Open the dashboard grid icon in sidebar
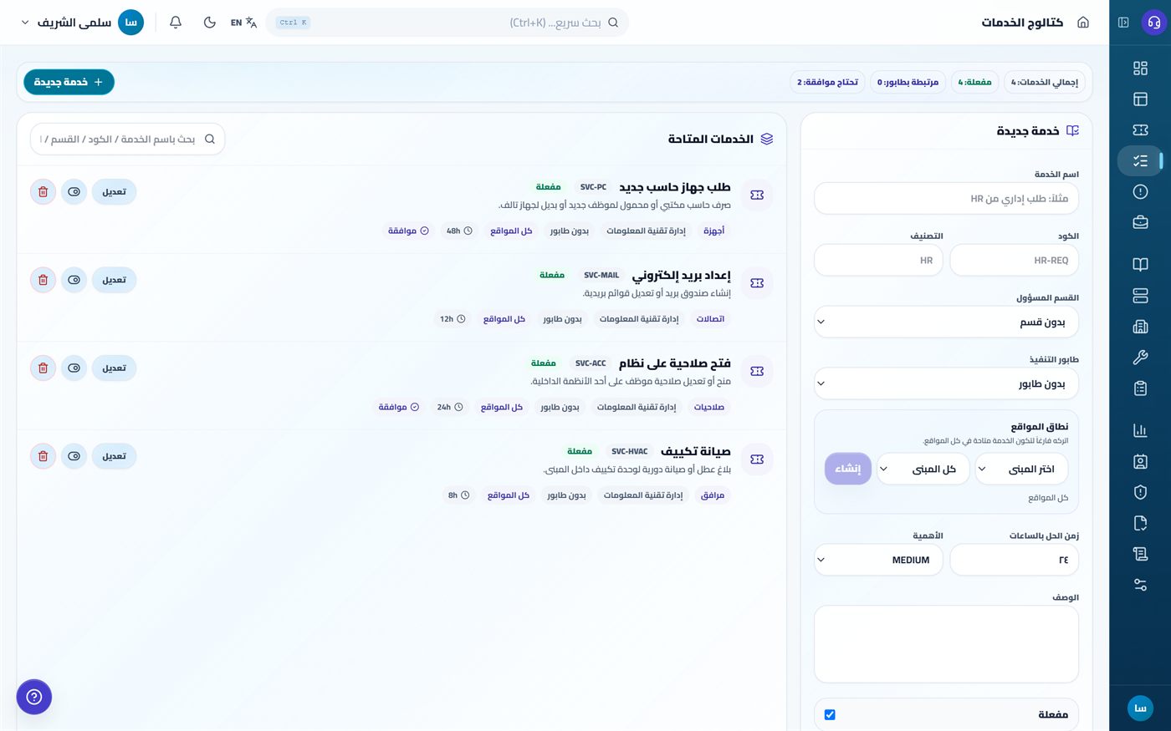Image resolution: width=1171 pixels, height=731 pixels. (1140, 68)
